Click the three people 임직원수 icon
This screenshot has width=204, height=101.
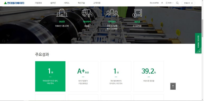[x=112, y=13]
